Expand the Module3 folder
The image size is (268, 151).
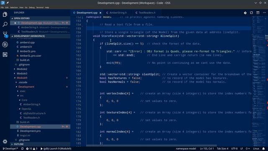click(x=40, y=73)
